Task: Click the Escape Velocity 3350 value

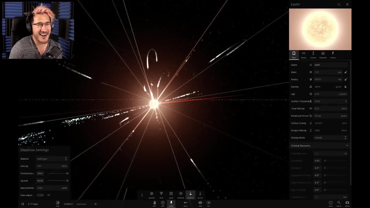Action: (x=317, y=131)
